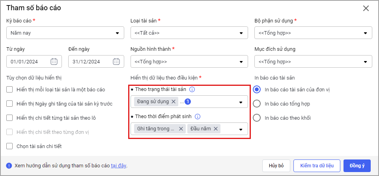Click info icon beside Theo trạng thái tài sản
This screenshot has width=379, height=176.
pyautogui.click(x=192, y=89)
